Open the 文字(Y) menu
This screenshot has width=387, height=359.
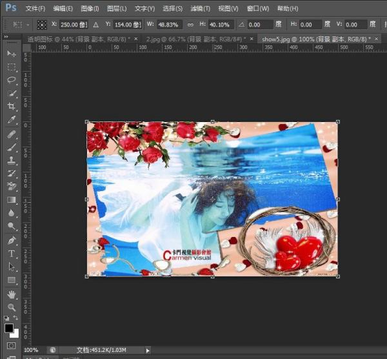pos(144,8)
